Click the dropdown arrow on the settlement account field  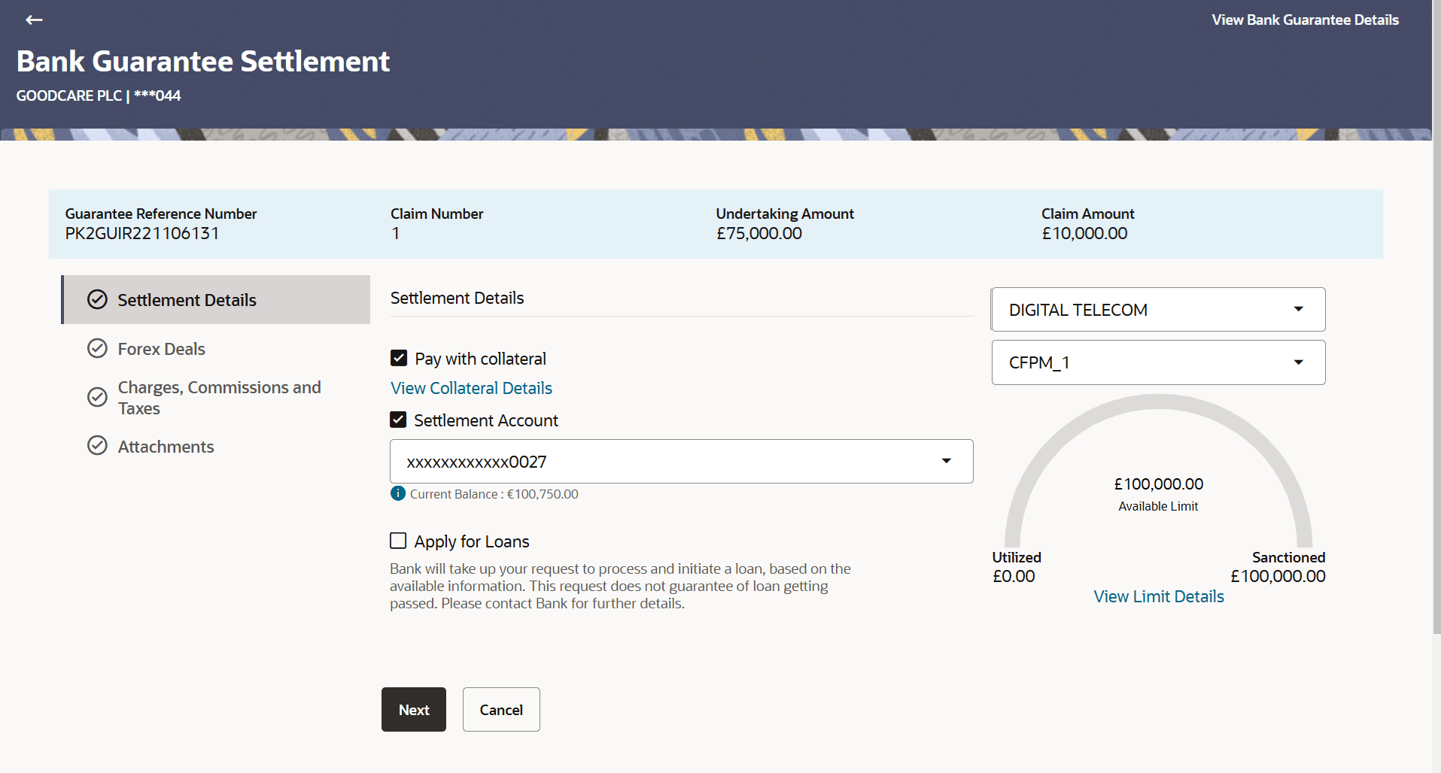947,461
